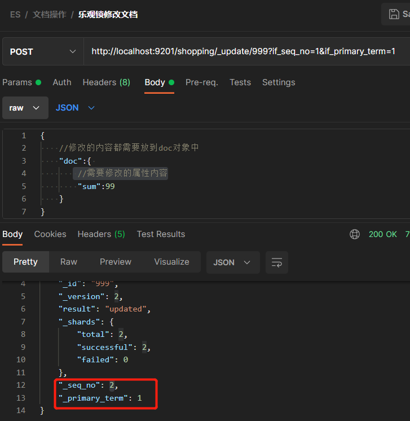Open the Tests tab

(240, 82)
